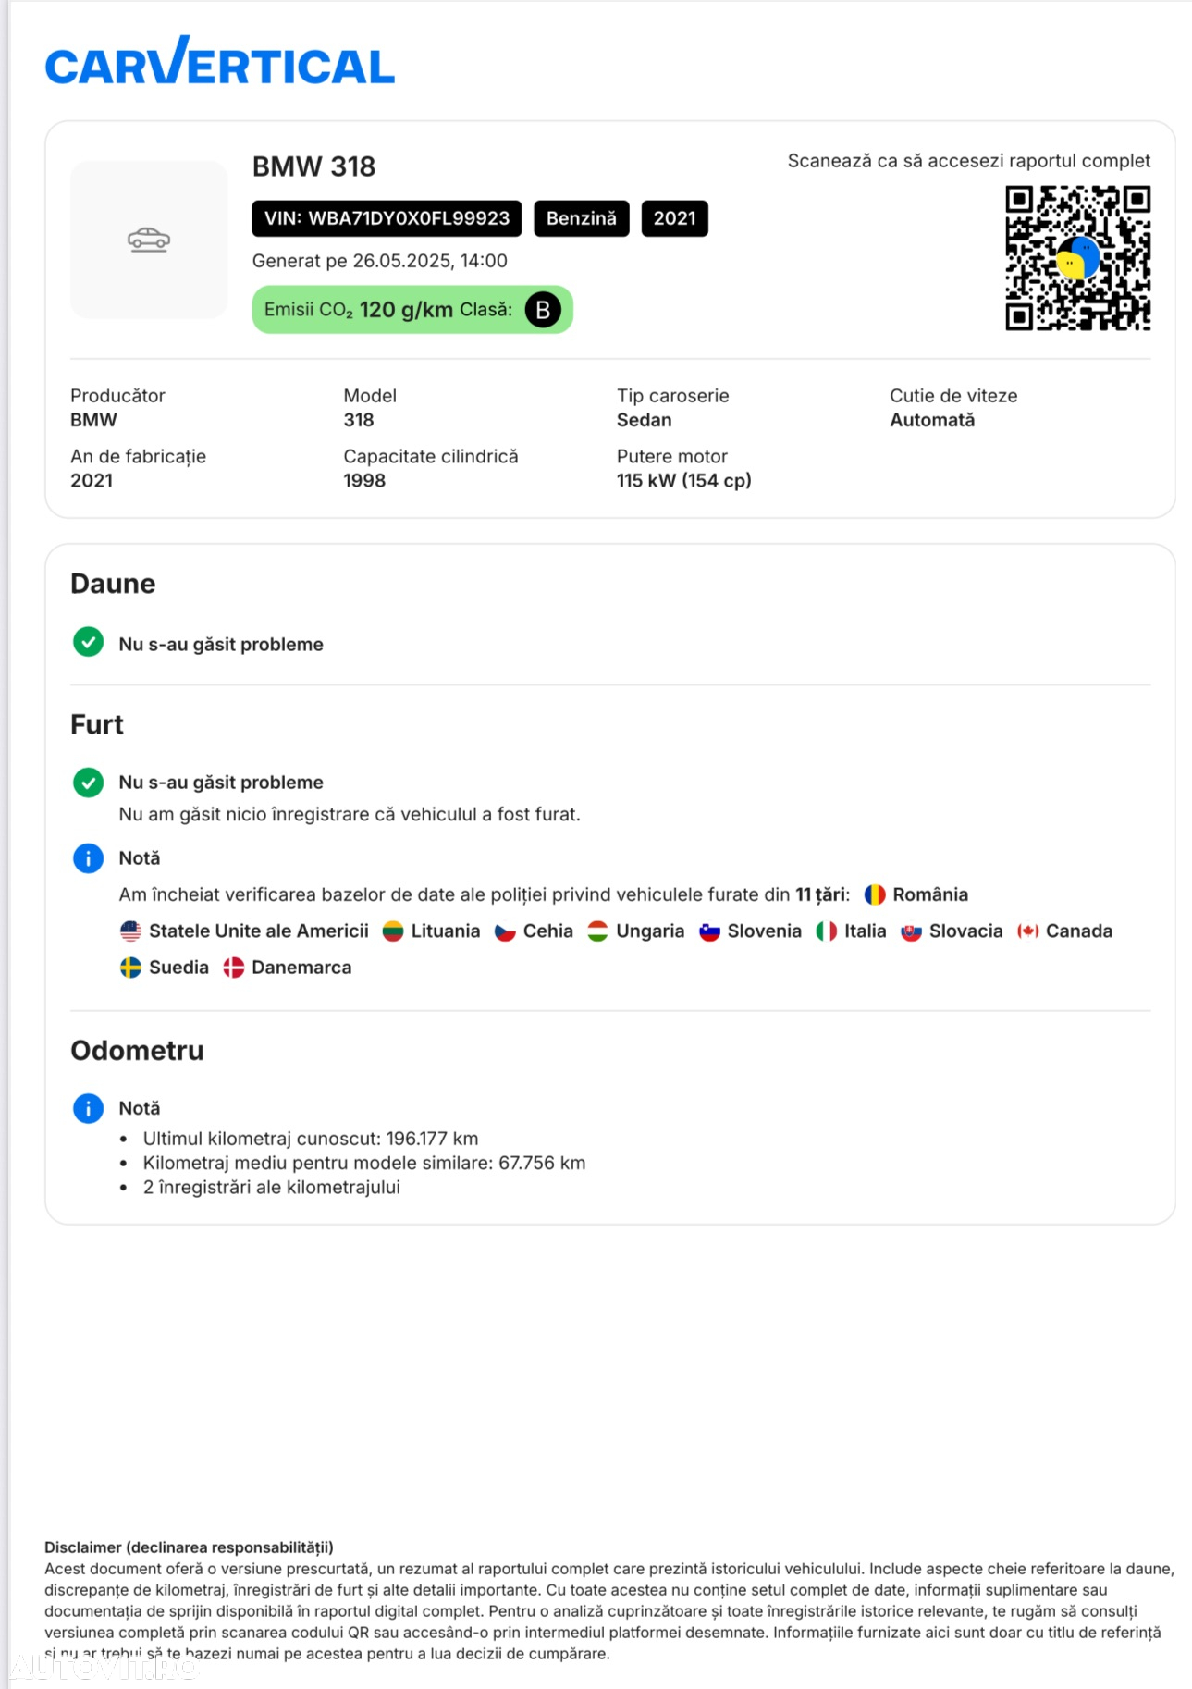Click the Lituania flag icon
Screen dimensions: 1192x1689
coord(393,931)
